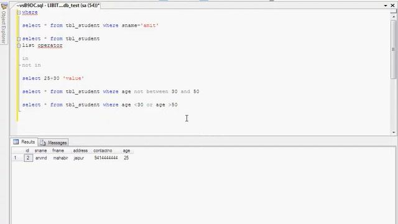
Task: Click the 'jaipur' cell in results
Action: [79, 158]
